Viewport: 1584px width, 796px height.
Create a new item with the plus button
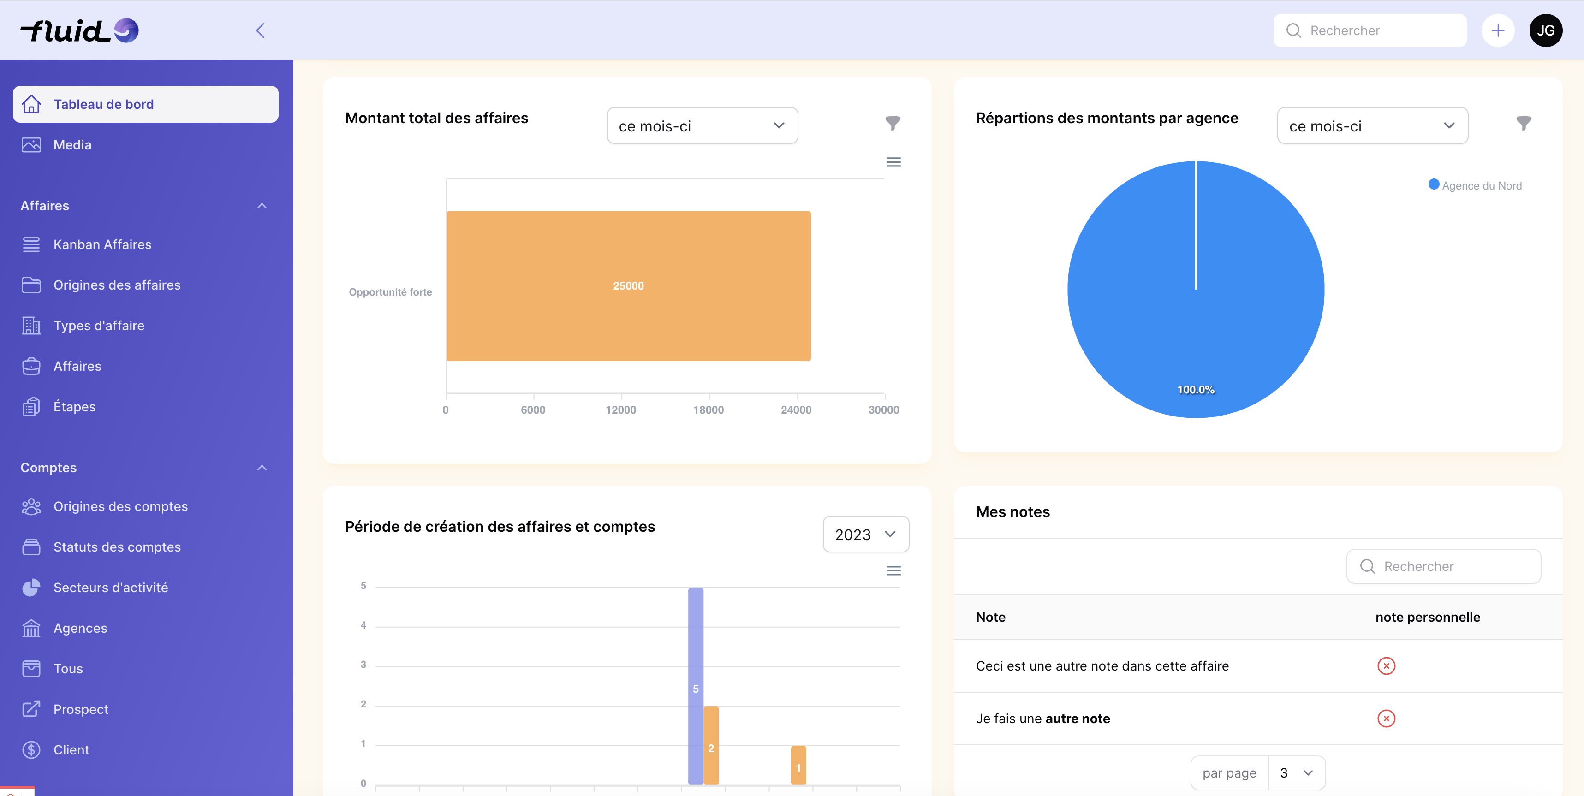[x=1498, y=30]
